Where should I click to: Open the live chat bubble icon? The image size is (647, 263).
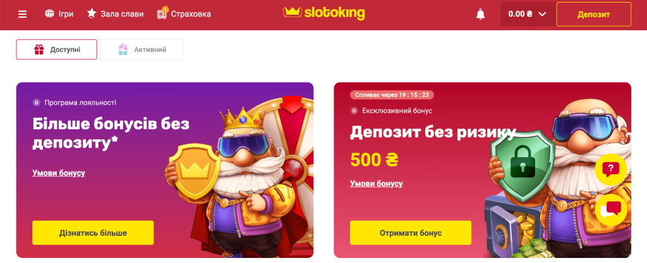click(611, 209)
